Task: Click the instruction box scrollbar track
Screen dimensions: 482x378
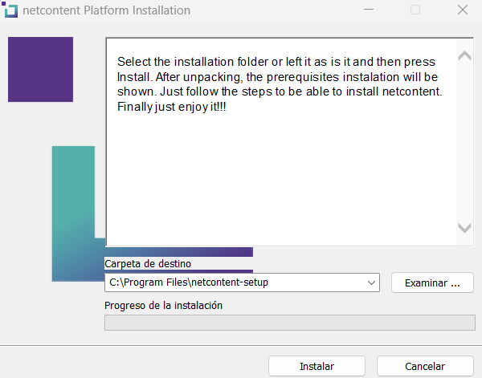Action: tap(464, 144)
